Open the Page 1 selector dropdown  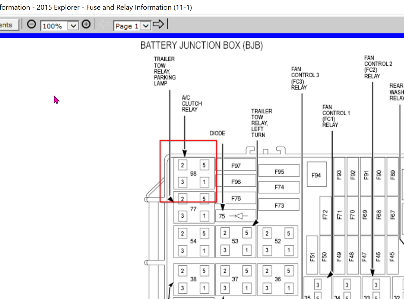click(x=145, y=26)
